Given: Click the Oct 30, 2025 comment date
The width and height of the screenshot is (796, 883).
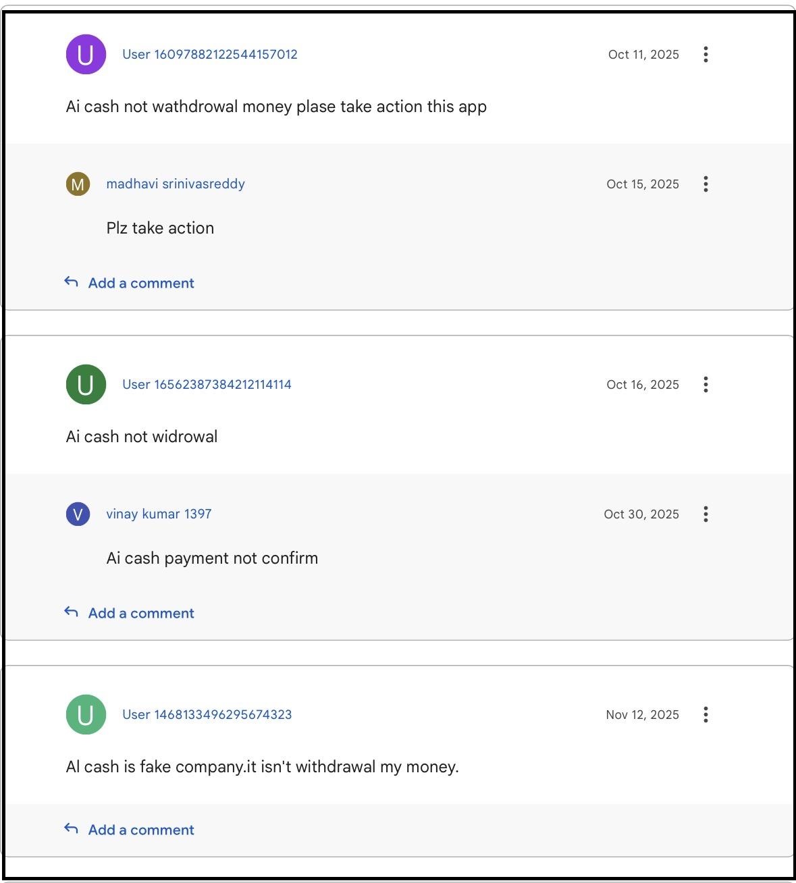Looking at the screenshot, I should tap(641, 514).
